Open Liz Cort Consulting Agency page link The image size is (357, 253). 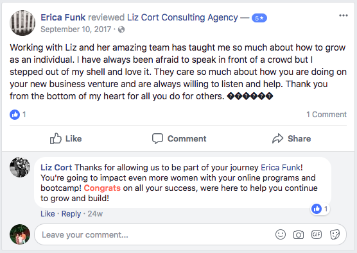pos(182,17)
